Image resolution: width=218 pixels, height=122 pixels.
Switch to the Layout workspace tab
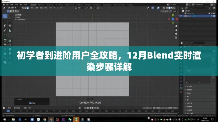click(34, 5)
